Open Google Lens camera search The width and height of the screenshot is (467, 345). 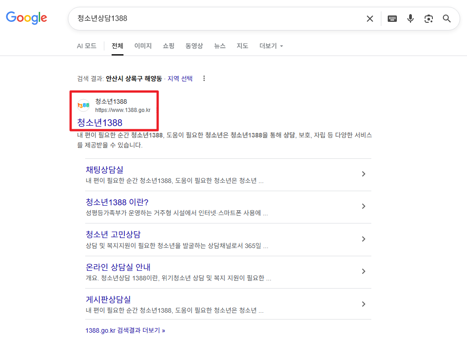point(428,19)
